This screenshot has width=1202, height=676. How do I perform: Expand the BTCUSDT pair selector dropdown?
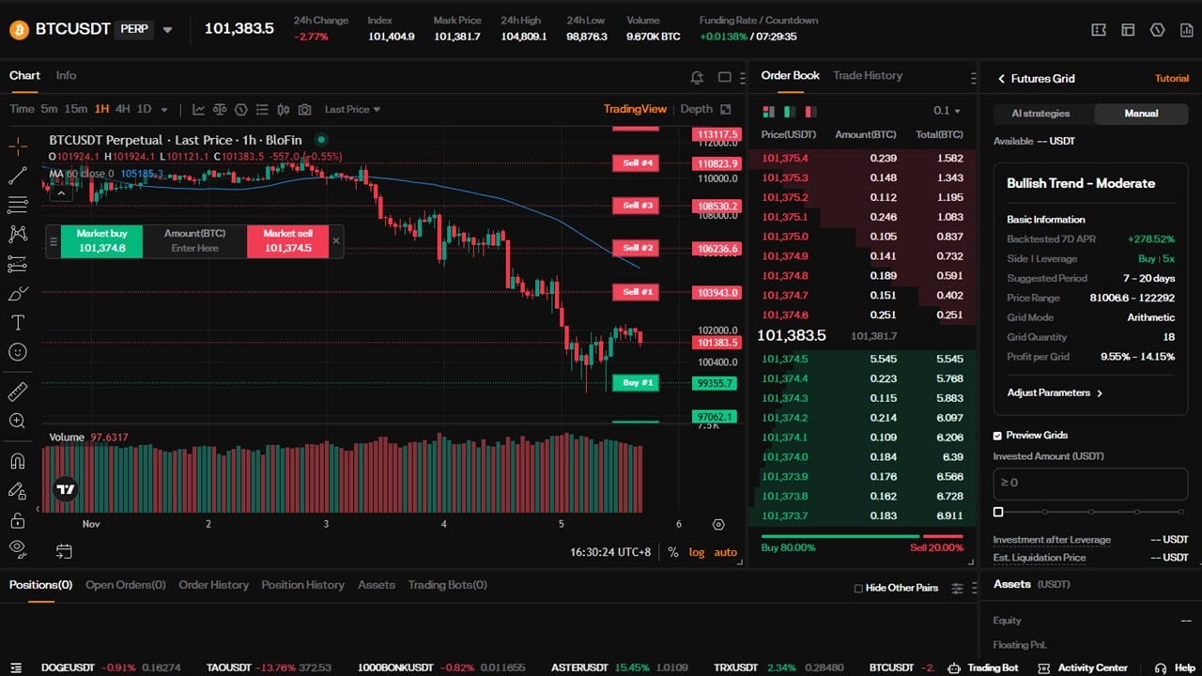(167, 30)
